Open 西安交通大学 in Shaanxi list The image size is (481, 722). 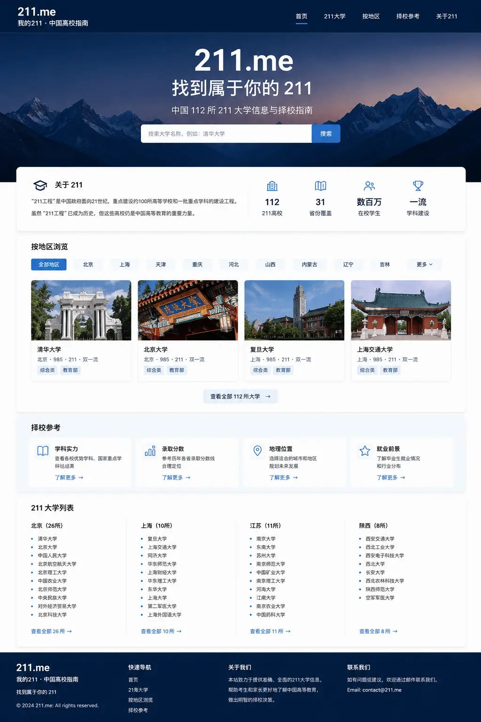tap(380, 539)
